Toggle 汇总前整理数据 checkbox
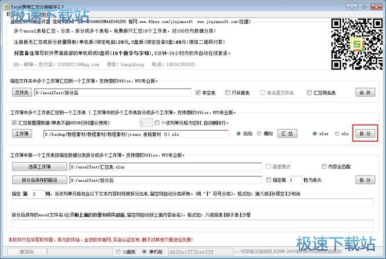This screenshot has width=386, height=259. pyautogui.click(x=14, y=123)
